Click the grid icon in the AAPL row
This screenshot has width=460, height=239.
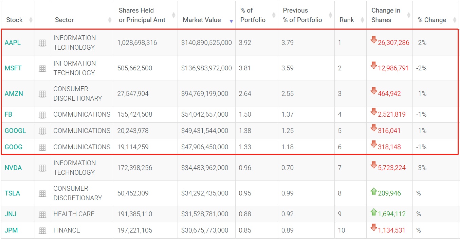42,43
